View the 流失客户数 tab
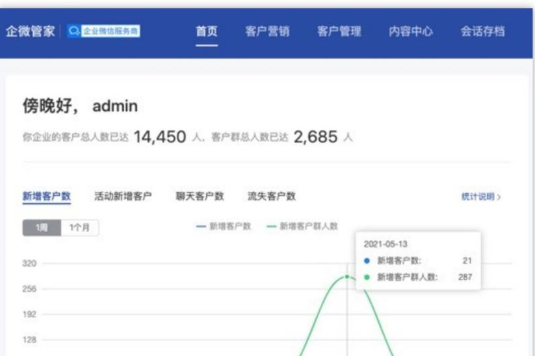 (x=271, y=196)
